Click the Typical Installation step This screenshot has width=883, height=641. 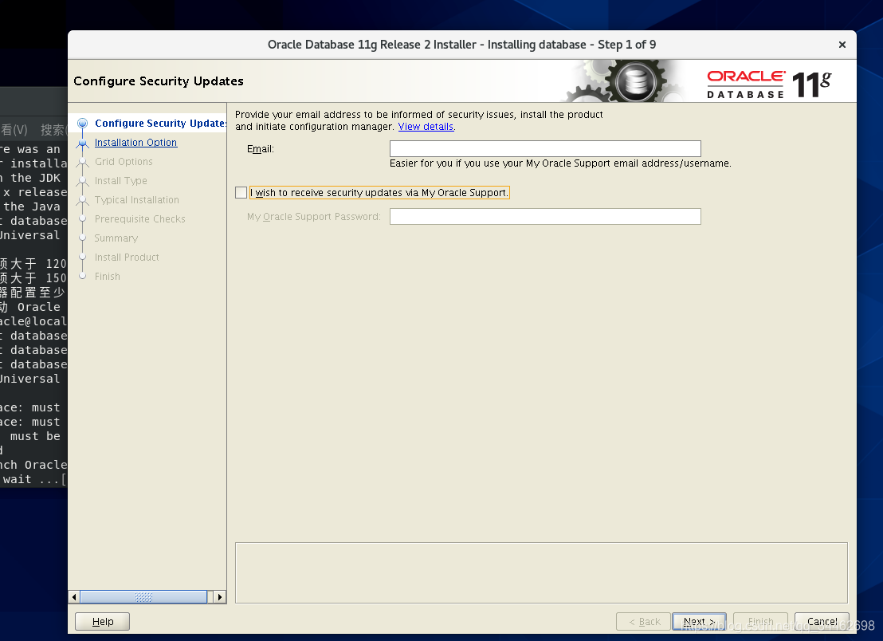[137, 200]
